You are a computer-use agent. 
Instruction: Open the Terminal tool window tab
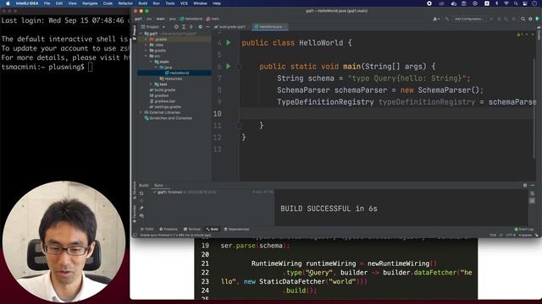click(192, 229)
